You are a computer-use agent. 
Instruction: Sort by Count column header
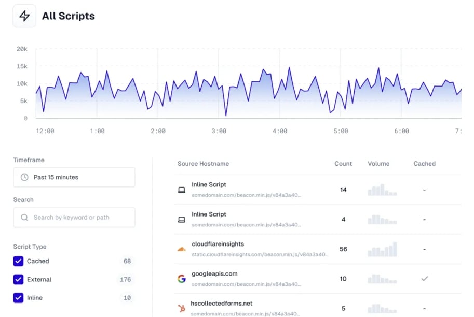(343, 164)
